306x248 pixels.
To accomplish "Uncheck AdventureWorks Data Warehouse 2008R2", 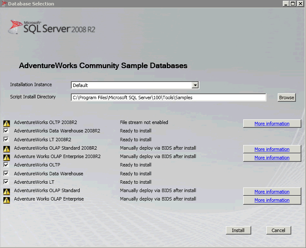I will [x=6, y=131].
